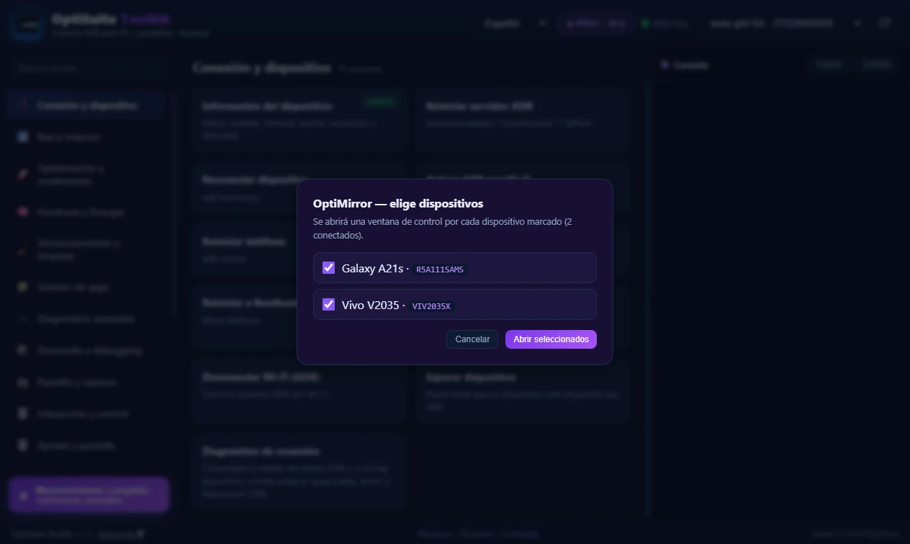This screenshot has height=544, width=910.
Task: Click the OptiMirror — elige dispositivos title
Action: tap(398, 204)
